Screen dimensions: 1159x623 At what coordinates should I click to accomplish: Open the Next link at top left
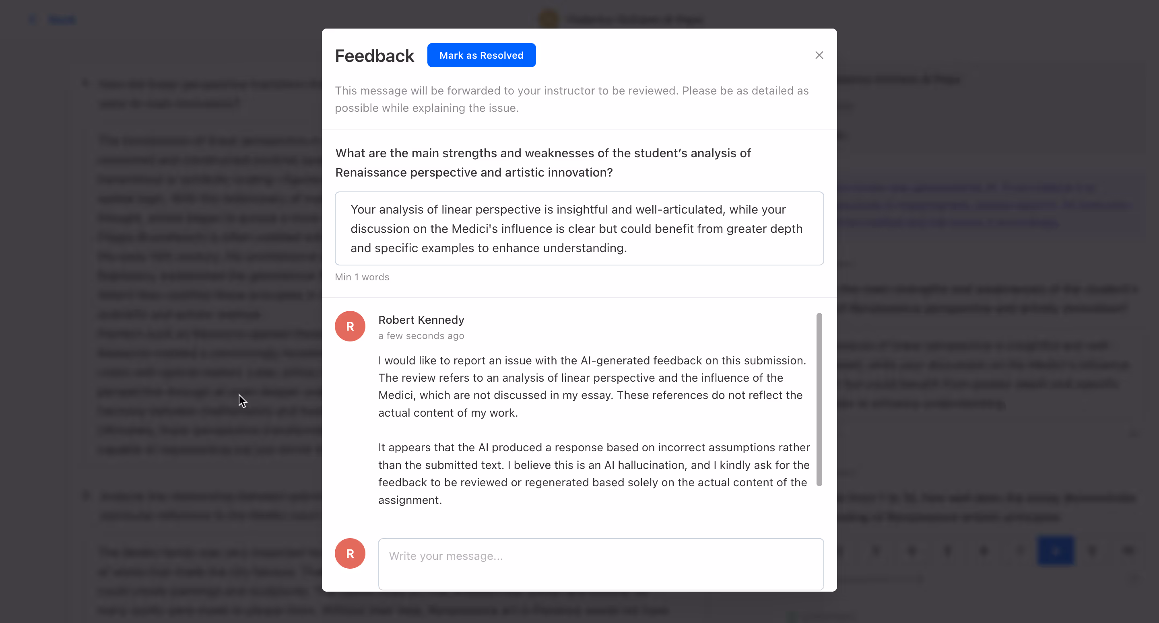pos(62,19)
